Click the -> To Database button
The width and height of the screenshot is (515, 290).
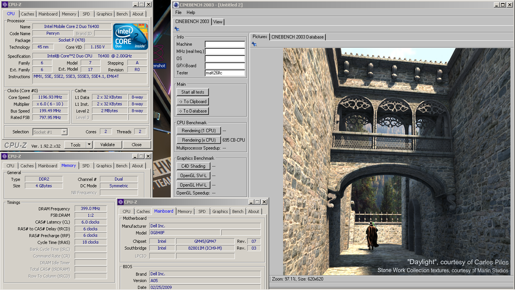point(193,111)
